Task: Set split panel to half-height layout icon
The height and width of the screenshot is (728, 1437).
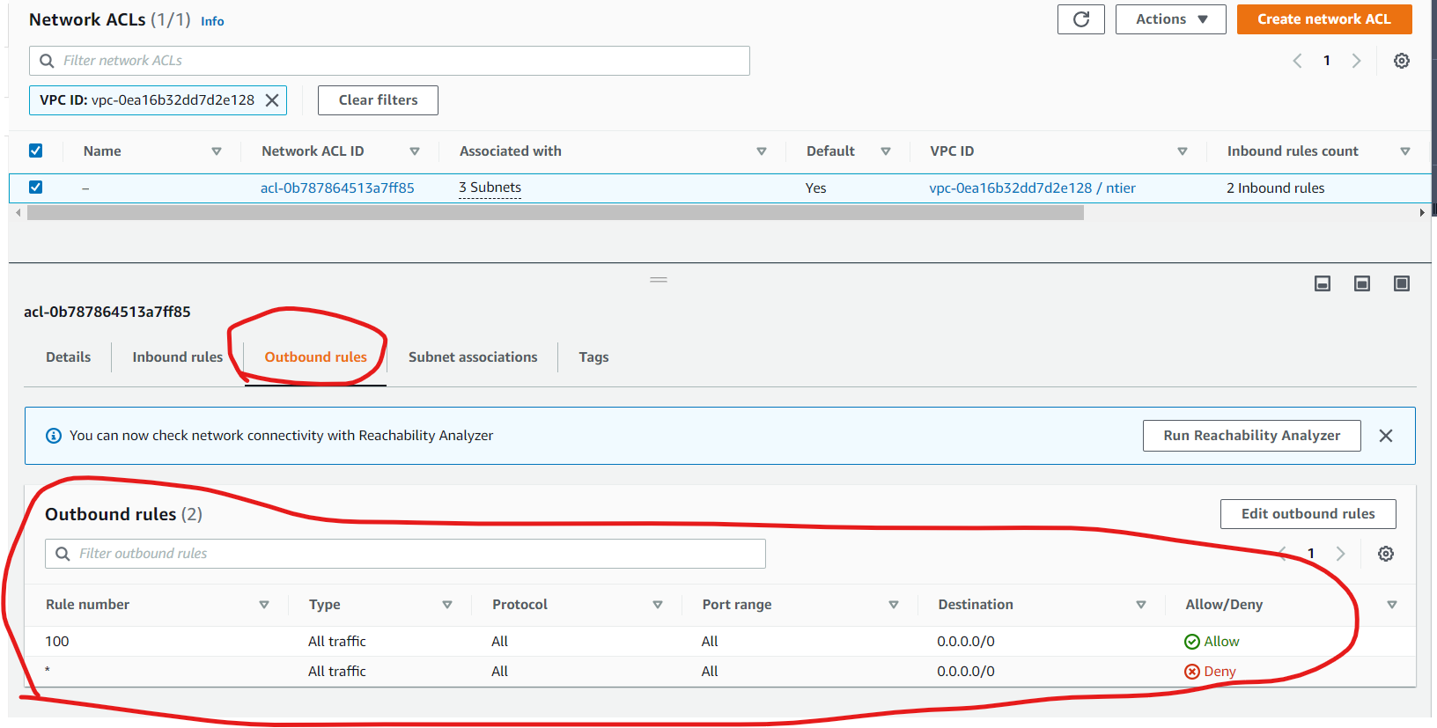Action: pos(1362,283)
